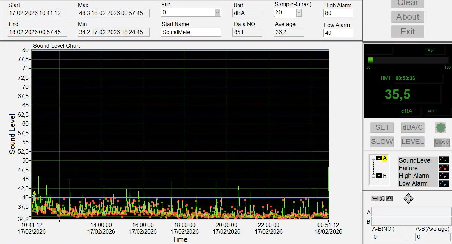This screenshot has height=244, width=452.
Task: Toggle the green round indicator button
Action: pyautogui.click(x=440, y=128)
